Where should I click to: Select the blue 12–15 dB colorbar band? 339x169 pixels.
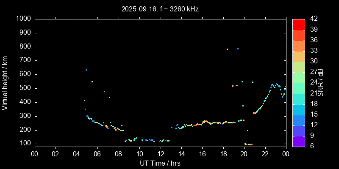[x=299, y=120]
